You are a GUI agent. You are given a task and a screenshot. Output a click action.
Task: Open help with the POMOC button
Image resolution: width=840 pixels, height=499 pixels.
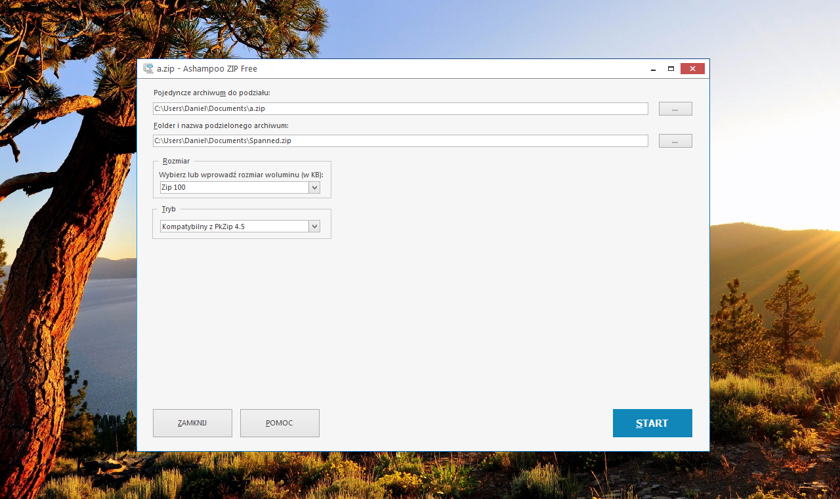[280, 423]
